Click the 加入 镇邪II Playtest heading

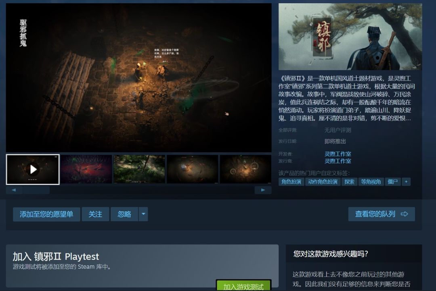click(56, 257)
